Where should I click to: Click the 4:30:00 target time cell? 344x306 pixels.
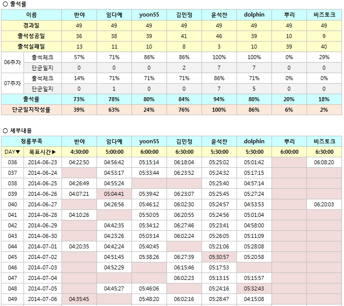(79, 152)
